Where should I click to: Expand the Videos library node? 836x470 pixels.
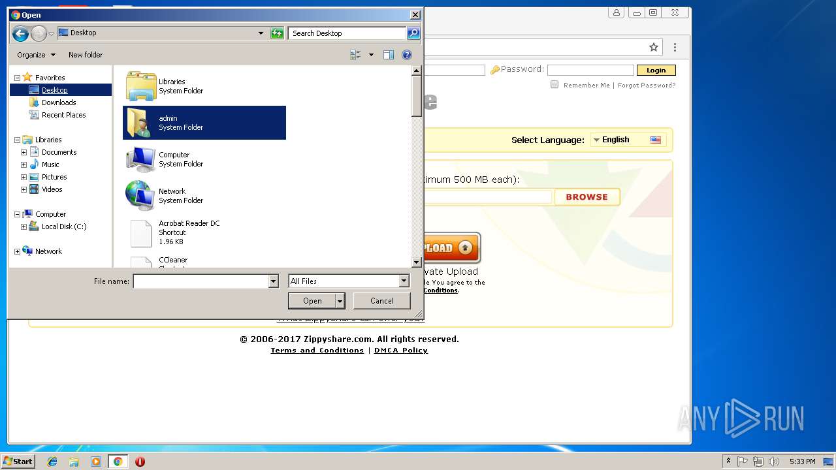(x=24, y=189)
